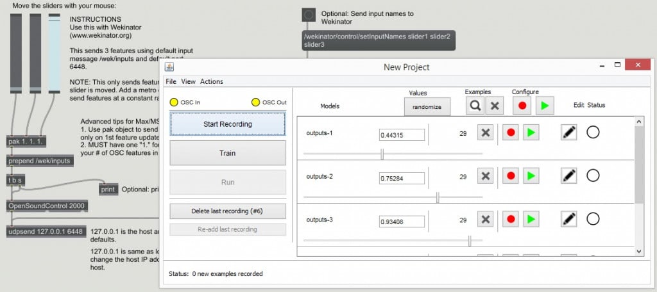
Task: Click the outputs-1 value input field
Action: pos(402,134)
